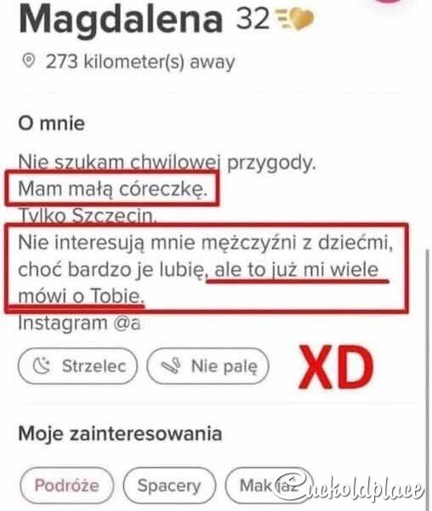The height and width of the screenshot is (511, 432).
Task: Click the 273 kilometer(s) away distance text
Action: coord(140,61)
